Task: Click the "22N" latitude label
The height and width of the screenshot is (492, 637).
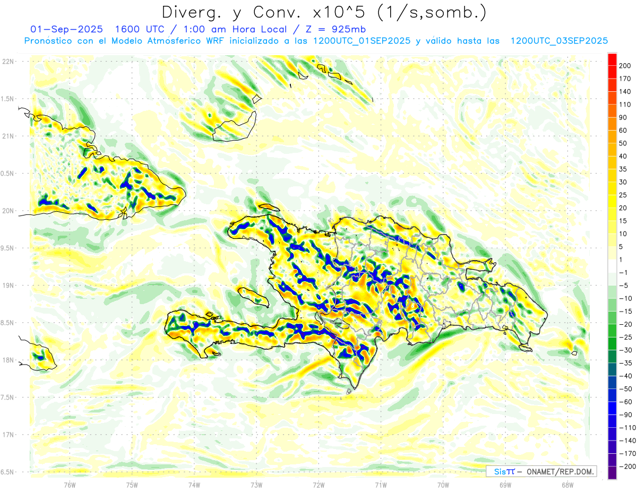Action: pyautogui.click(x=7, y=62)
